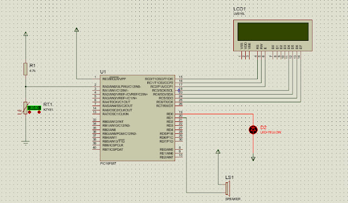The width and height of the screenshot is (348, 203).
Task: Click the RD0 pin label on U1
Action: (170, 114)
